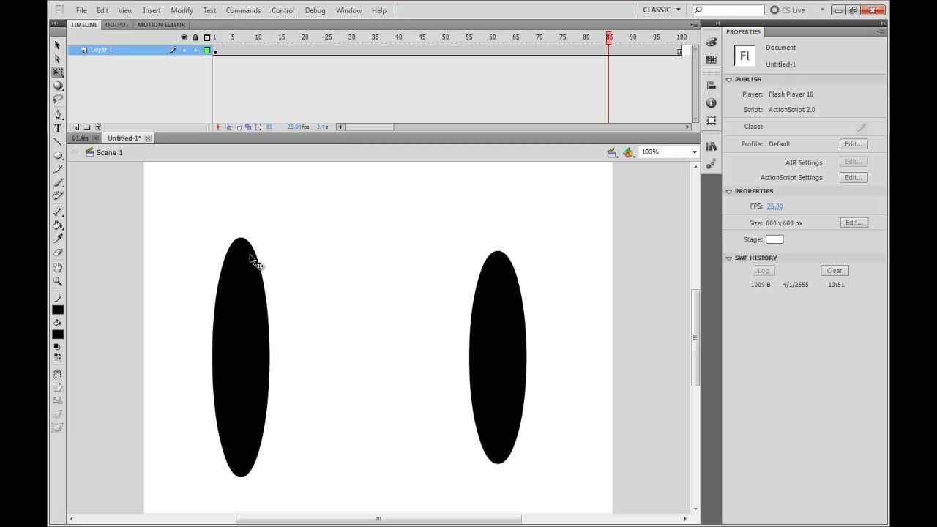
Task: Switch to the MOTION EDITOR tab
Action: [x=161, y=25]
